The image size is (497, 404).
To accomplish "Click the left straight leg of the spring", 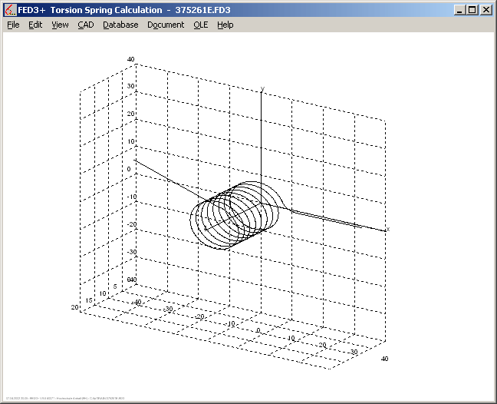I will tap(165, 181).
